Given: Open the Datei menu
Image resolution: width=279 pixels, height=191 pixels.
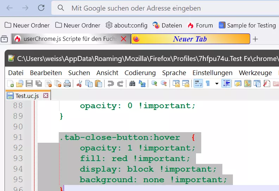Looking at the screenshot, I should pos(16,73).
